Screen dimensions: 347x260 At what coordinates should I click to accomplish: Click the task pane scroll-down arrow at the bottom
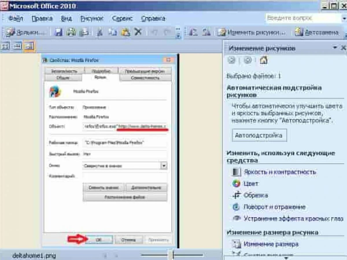[286, 258]
